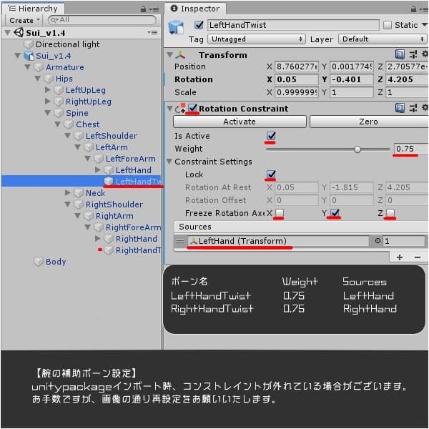Image resolution: width=429 pixels, height=429 pixels.
Task: Toggle the Is Active checkbox
Action: pyautogui.click(x=271, y=135)
